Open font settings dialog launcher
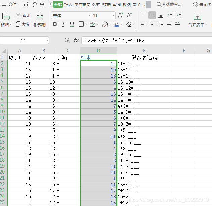 (135, 30)
